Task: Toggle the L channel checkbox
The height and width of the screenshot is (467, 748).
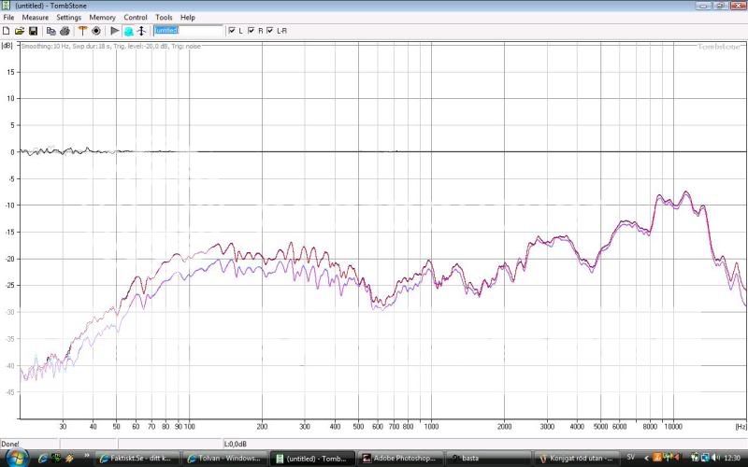Action: click(232, 31)
